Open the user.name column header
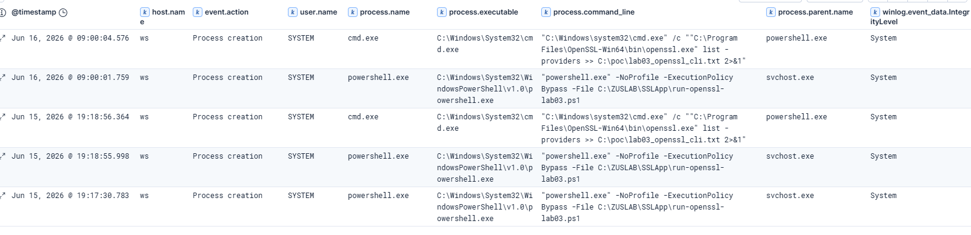 pos(318,12)
